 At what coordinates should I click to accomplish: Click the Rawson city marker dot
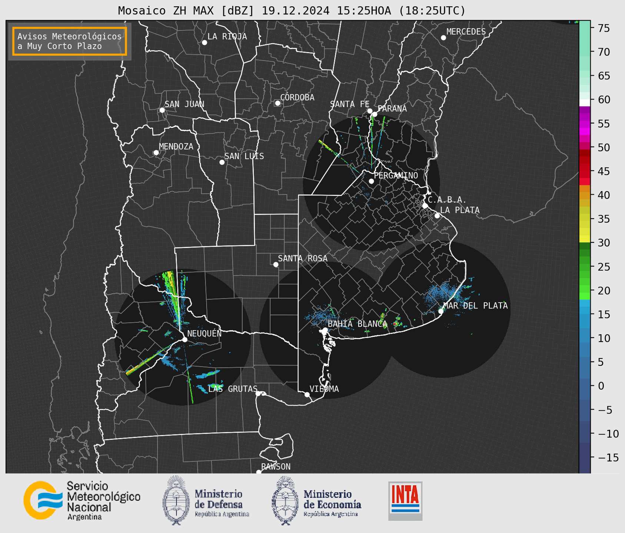pyautogui.click(x=259, y=472)
